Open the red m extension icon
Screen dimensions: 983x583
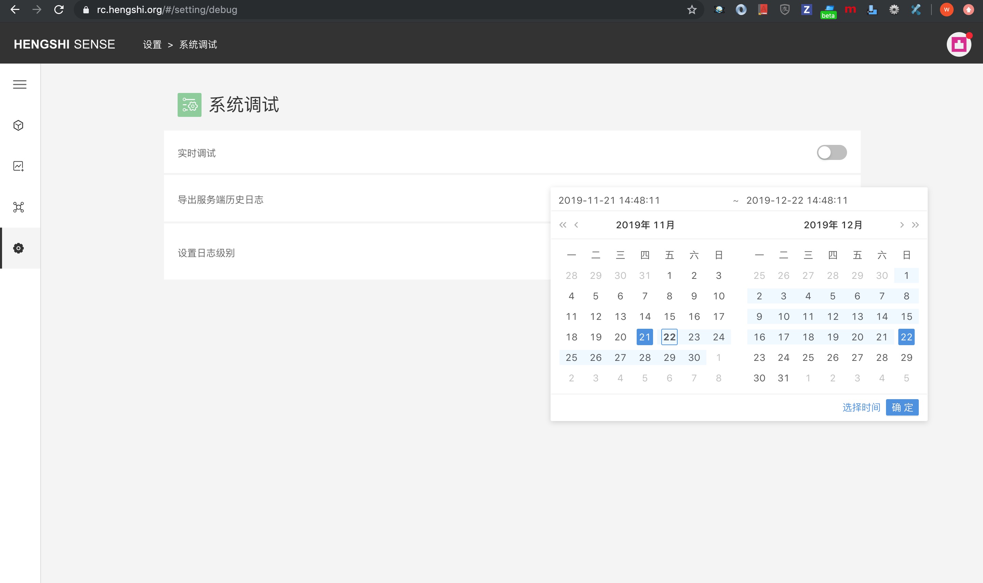[x=850, y=10]
